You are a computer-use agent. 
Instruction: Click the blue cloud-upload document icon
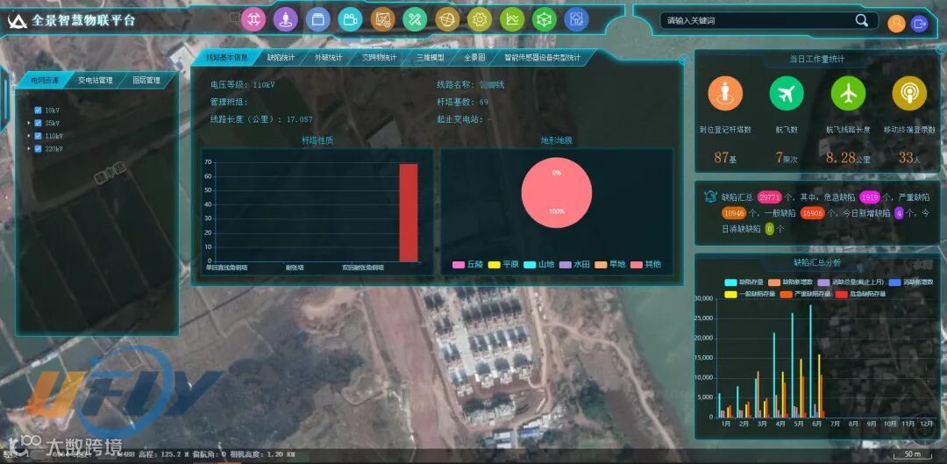click(577, 19)
